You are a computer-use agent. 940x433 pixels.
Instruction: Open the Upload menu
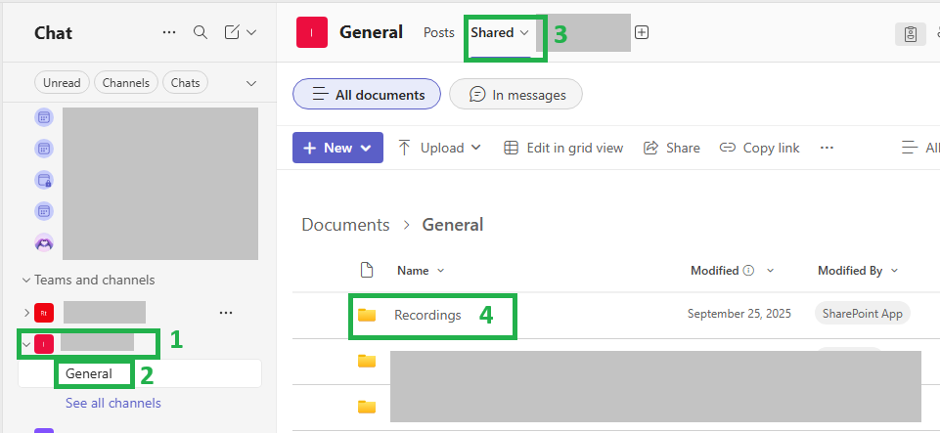[439, 148]
